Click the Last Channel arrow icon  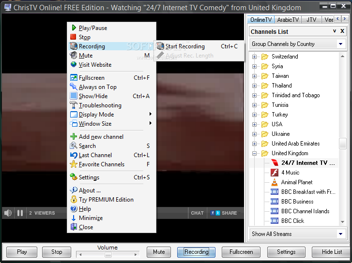coord(74,155)
